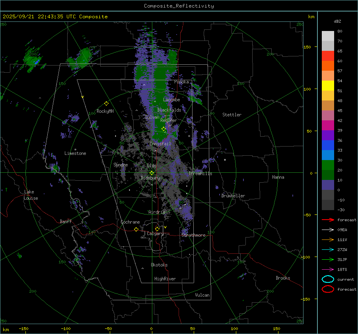Select the cyan 27ZW arrow legend icon
Screen dimensions: 358x334
327,249
